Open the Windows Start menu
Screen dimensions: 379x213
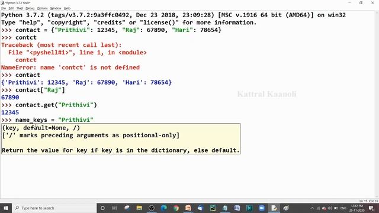(6, 208)
